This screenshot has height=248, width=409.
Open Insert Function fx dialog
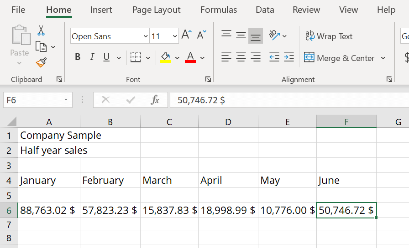pos(155,100)
